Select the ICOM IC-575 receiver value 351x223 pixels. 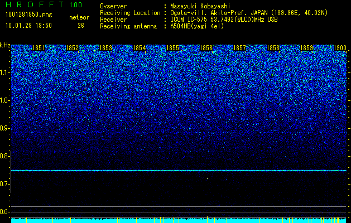224,20
